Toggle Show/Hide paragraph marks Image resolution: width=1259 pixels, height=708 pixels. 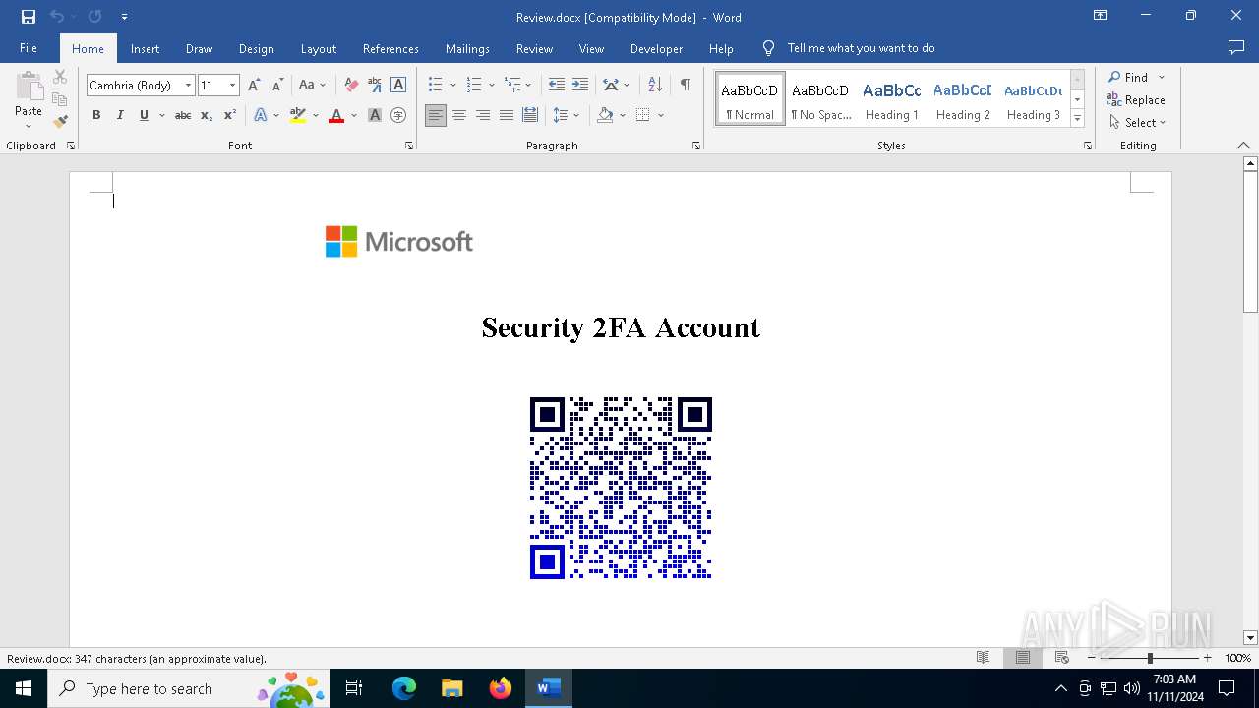pyautogui.click(x=685, y=86)
